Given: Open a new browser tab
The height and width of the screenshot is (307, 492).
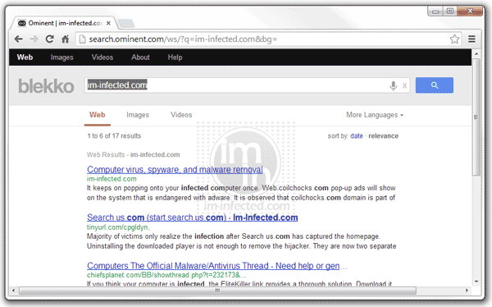Looking at the screenshot, I should (x=126, y=23).
